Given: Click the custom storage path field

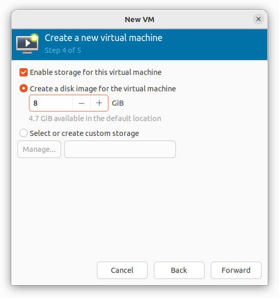Looking at the screenshot, I should 120,149.
